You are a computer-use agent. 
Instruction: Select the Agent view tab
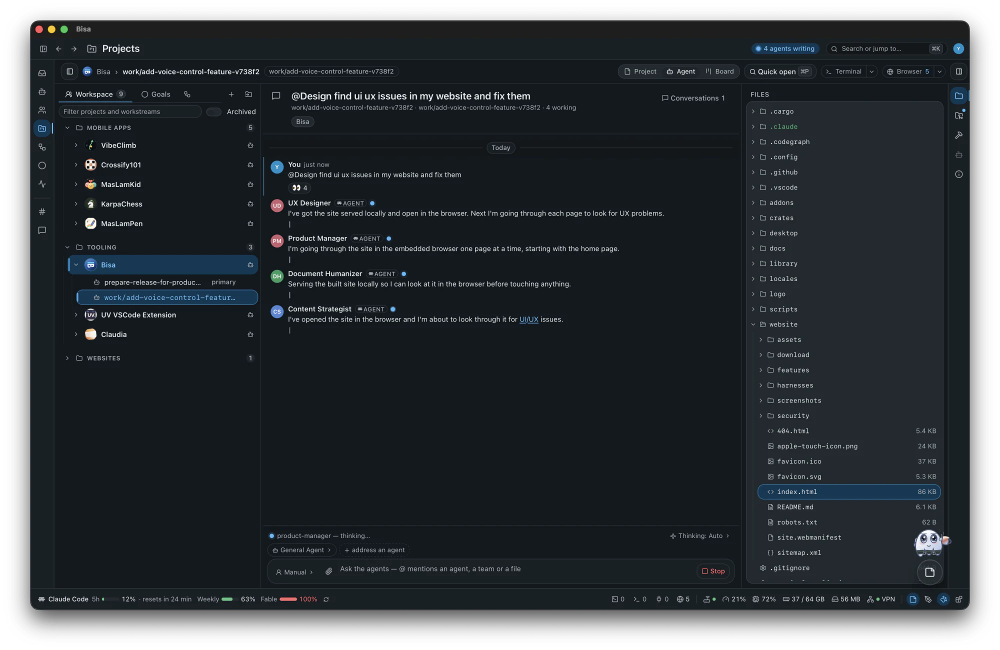coord(680,71)
